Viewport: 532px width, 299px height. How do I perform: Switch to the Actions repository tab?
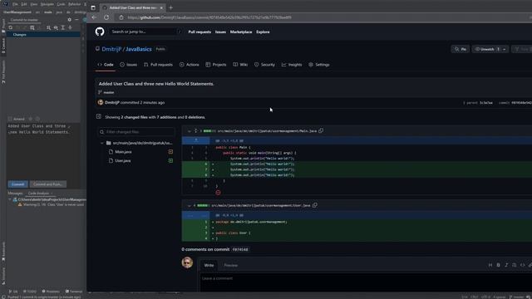tap(190, 65)
